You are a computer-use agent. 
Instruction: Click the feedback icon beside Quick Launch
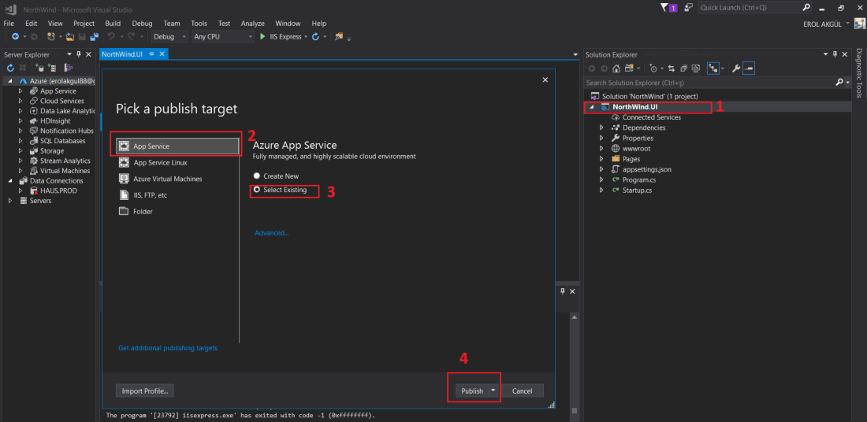click(688, 7)
